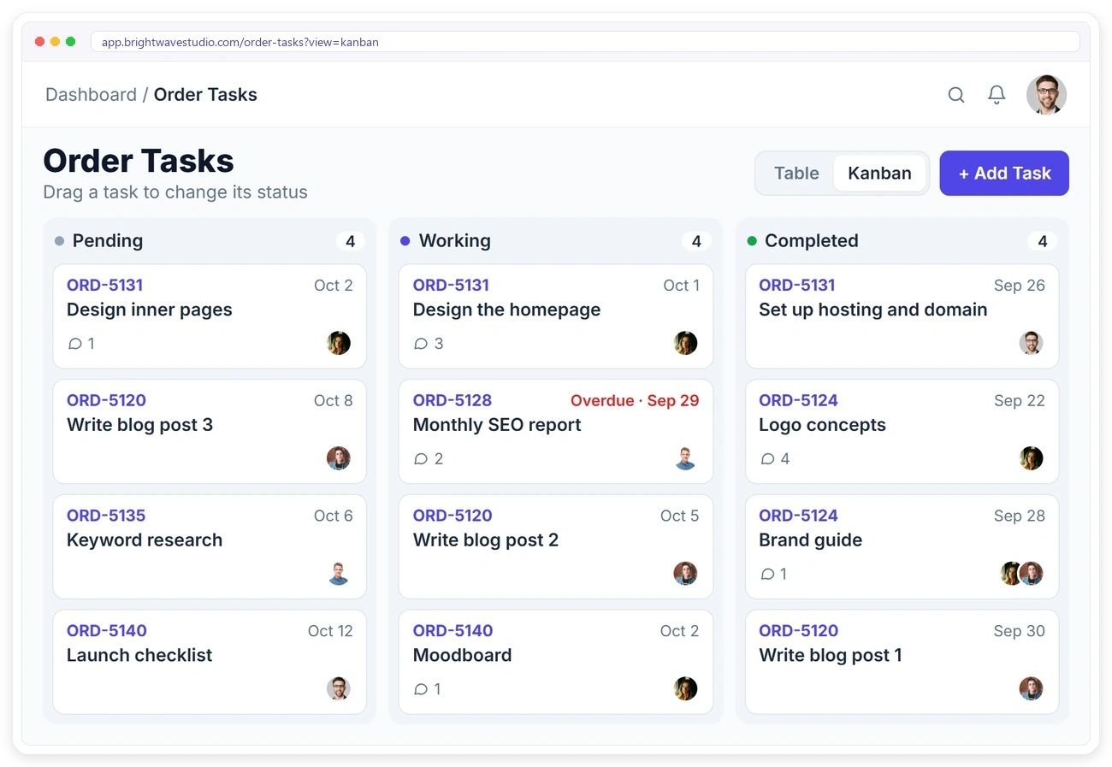Viewport: 1112px width, 767px height.
Task: Click assignee avatar on Write blog post 2
Action: click(685, 574)
